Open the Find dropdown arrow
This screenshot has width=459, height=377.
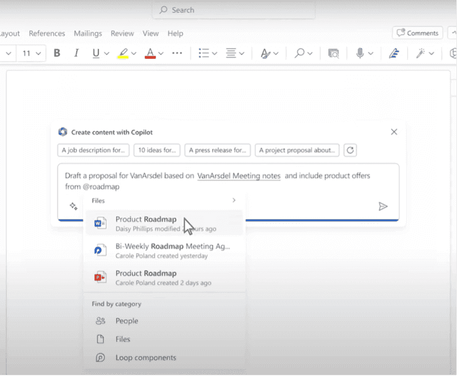pyautogui.click(x=310, y=53)
